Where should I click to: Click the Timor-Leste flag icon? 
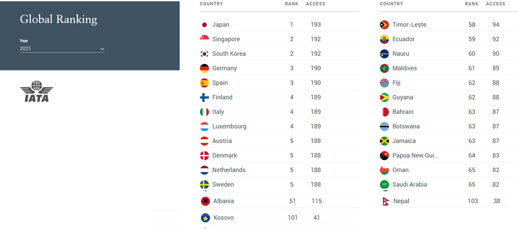click(385, 25)
